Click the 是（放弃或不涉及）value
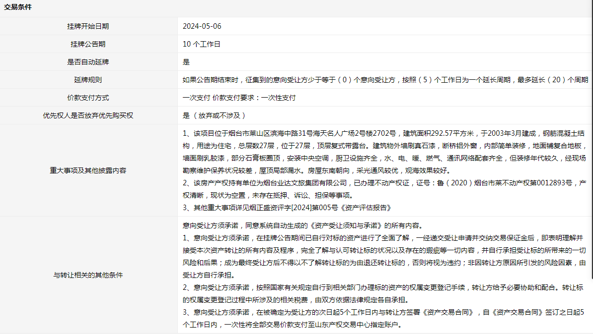 point(215,115)
